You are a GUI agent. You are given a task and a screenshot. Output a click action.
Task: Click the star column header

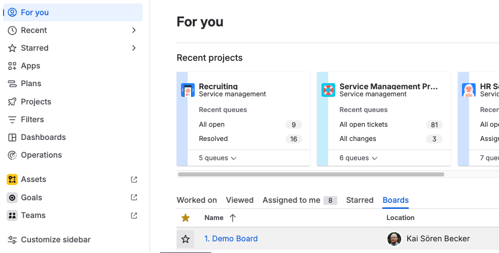click(x=186, y=218)
